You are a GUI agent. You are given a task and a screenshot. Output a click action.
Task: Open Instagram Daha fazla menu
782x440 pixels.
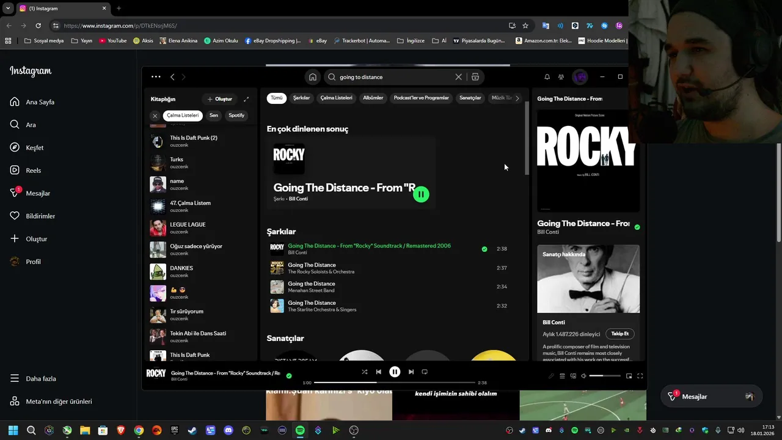tap(33, 378)
